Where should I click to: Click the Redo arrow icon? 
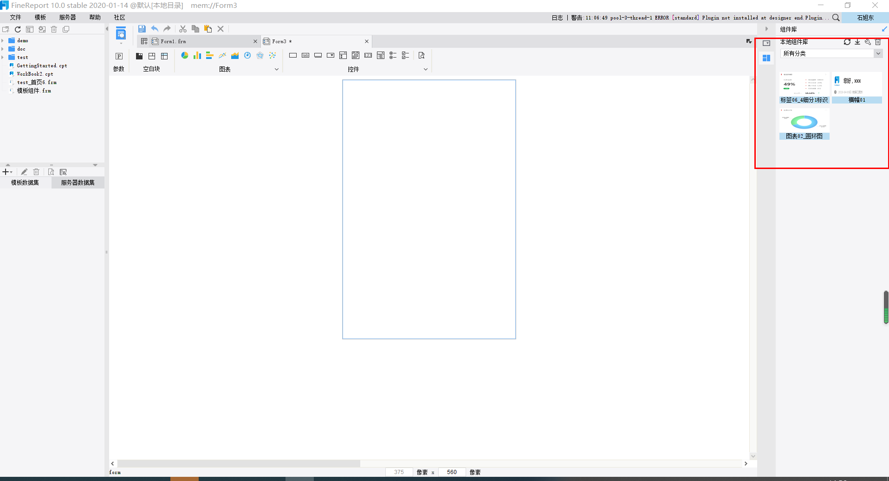point(167,29)
